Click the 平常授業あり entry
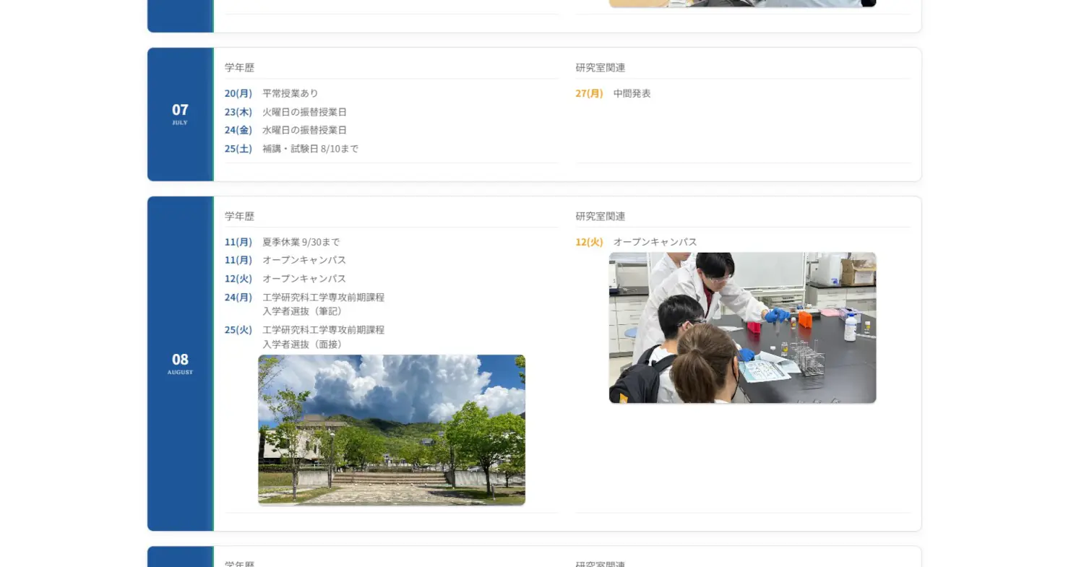The image size is (1084, 567). coord(290,93)
